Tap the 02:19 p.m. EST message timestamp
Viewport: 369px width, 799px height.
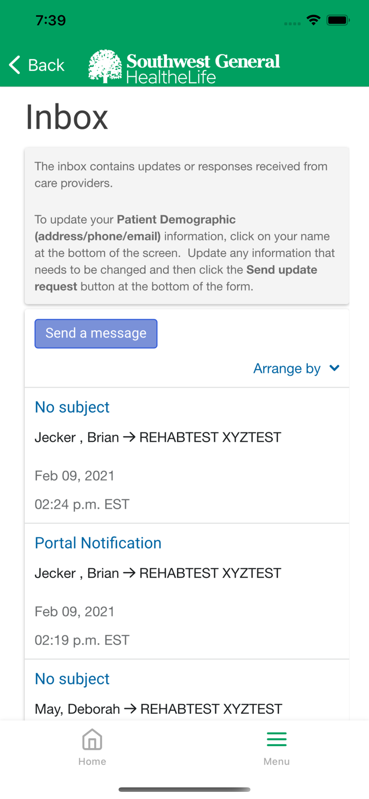82,640
